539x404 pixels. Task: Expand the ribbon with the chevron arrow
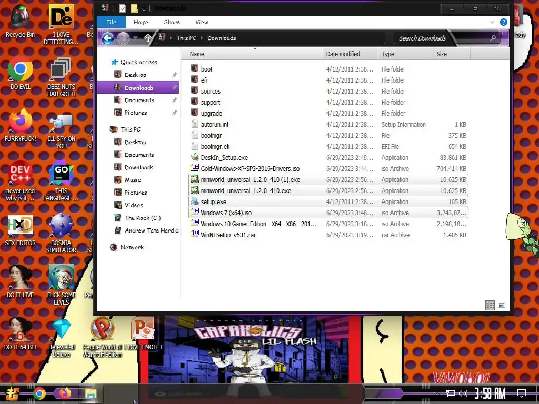(492, 22)
